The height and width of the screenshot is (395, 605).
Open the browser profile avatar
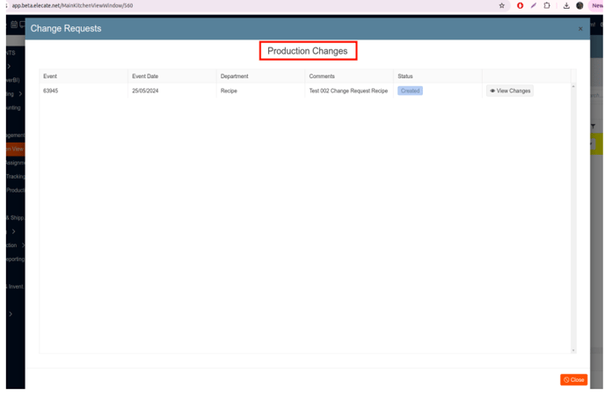click(x=579, y=5)
